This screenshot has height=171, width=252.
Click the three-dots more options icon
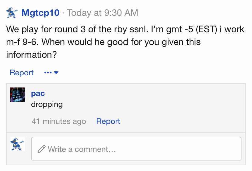tap(48, 73)
